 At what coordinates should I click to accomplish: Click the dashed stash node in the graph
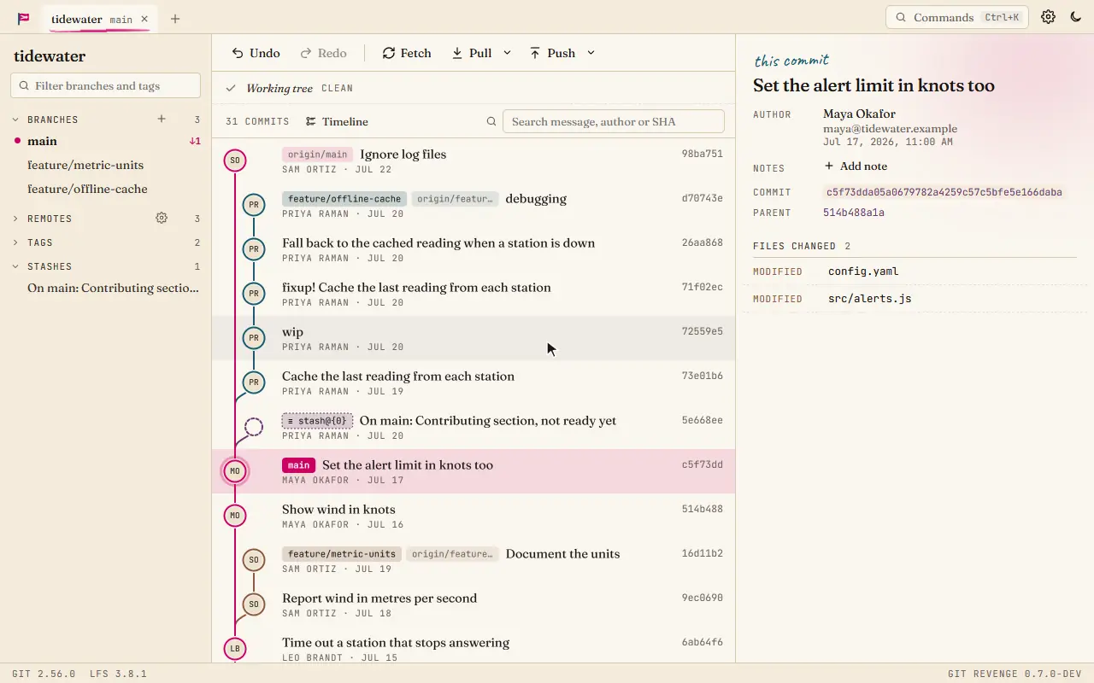click(x=253, y=426)
